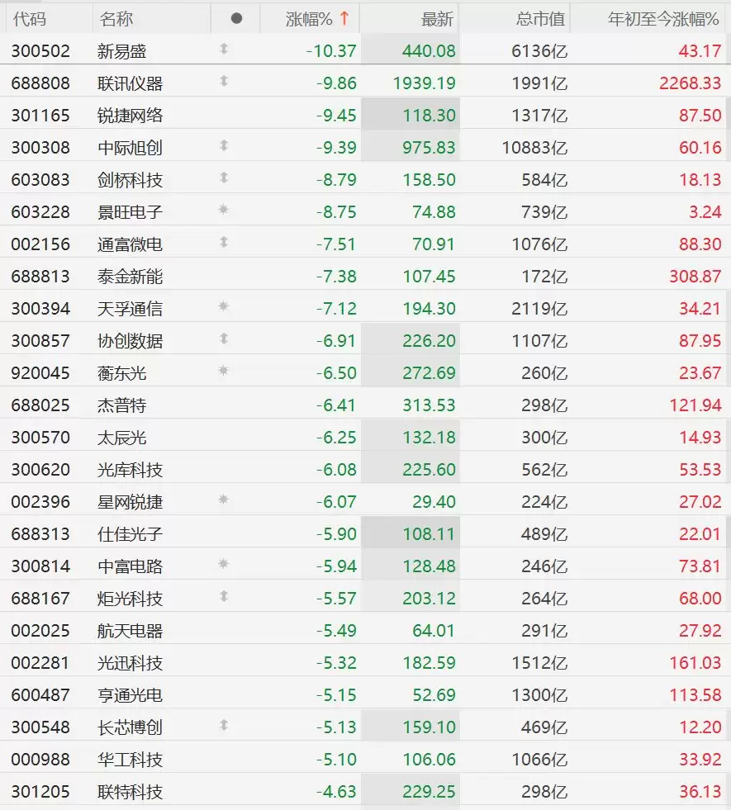Click year-to-date gain 2268.33

click(x=690, y=83)
